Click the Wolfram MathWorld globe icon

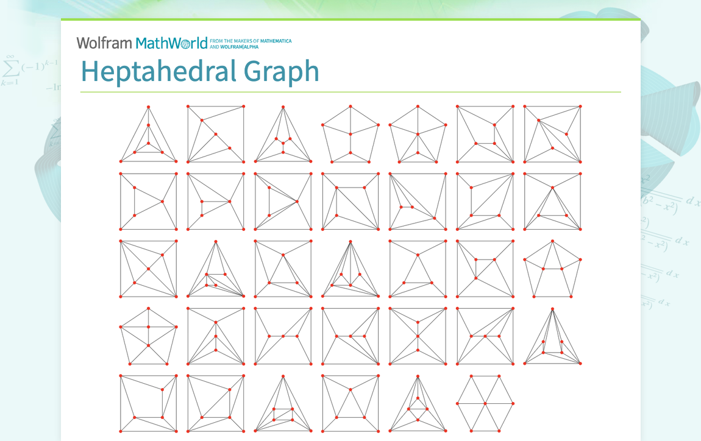(x=186, y=43)
